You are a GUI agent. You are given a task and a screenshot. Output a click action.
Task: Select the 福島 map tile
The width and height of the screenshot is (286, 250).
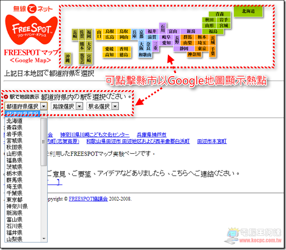[x=213, y=31]
